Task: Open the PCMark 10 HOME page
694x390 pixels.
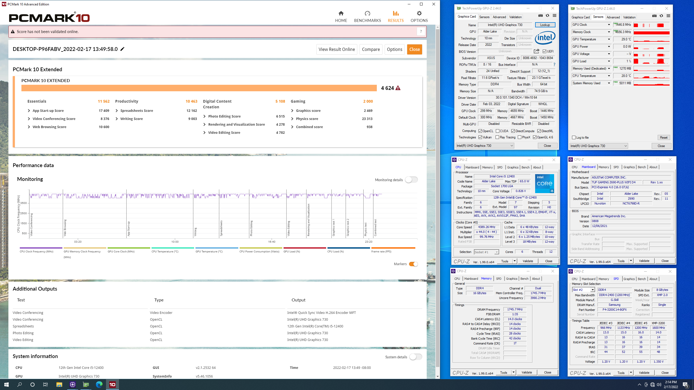Action: pyautogui.click(x=341, y=17)
